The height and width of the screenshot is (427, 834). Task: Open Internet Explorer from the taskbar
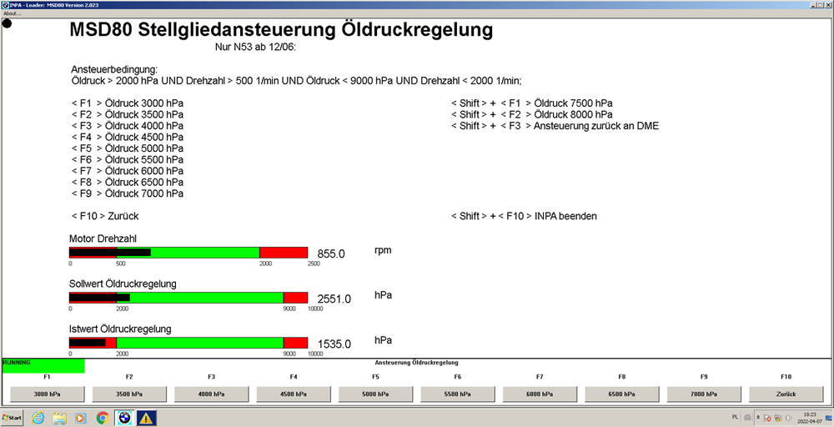pos(38,418)
